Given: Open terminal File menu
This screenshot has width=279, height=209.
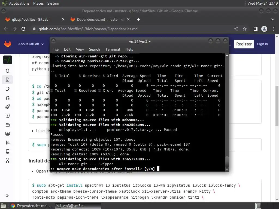Looking at the screenshot, I should (x=56, y=50).
